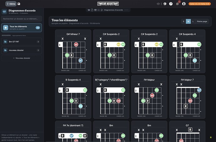Screen dimensions: 216x142
Task: Open the graduation cap tutorials icon
Action: 165,4
